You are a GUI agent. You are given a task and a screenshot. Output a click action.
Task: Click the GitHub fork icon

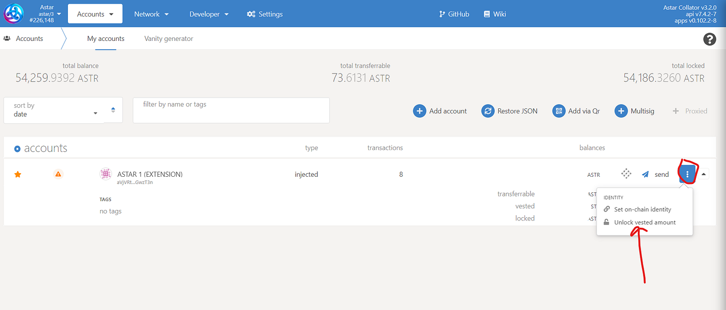[x=442, y=14]
